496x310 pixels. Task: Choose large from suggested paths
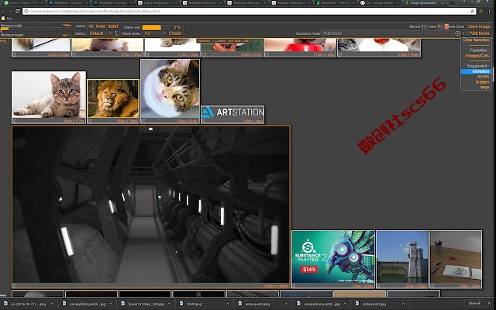[x=484, y=87]
